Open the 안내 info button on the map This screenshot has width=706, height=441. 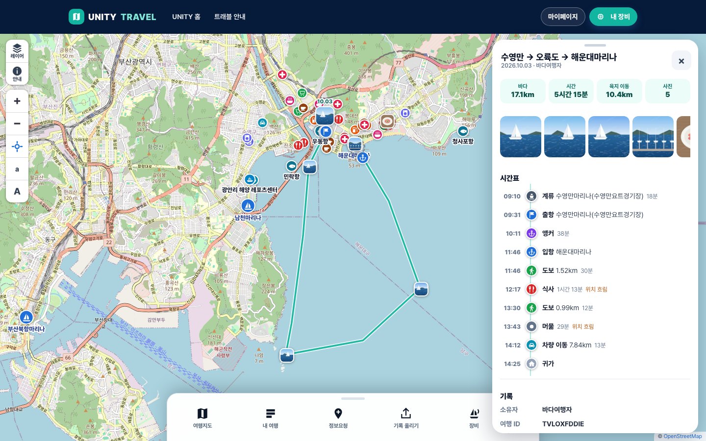(x=17, y=73)
